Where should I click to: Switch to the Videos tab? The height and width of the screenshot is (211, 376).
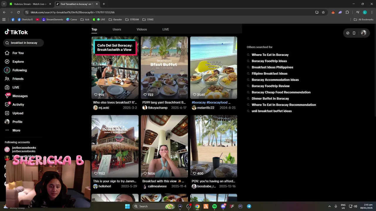(x=142, y=29)
